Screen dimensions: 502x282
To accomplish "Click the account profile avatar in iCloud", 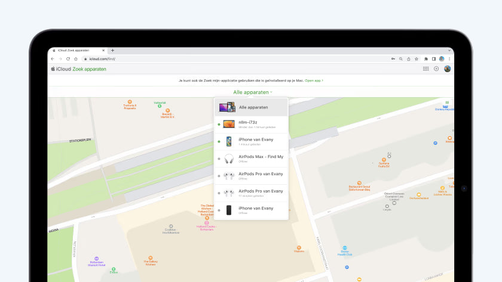I will 447,69.
